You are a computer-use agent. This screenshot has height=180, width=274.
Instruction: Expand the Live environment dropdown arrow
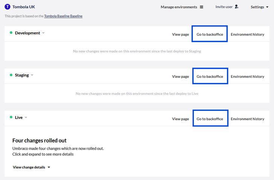click(26, 117)
